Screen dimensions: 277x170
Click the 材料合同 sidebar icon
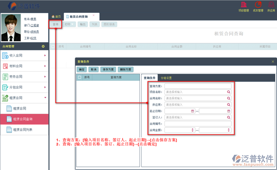point(5,66)
